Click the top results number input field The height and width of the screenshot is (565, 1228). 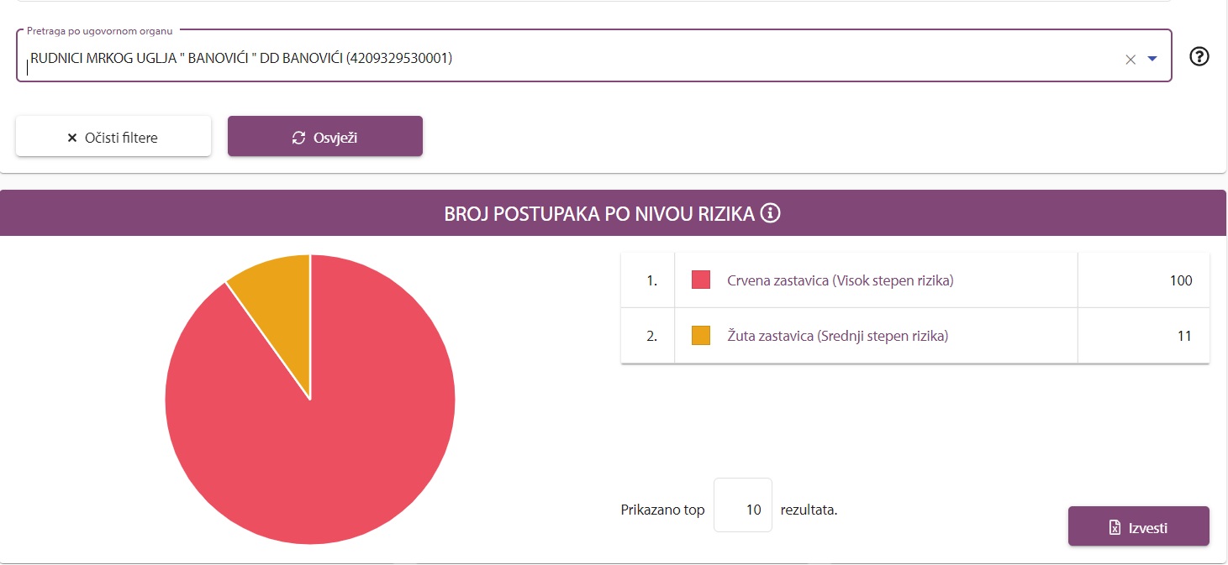743,510
